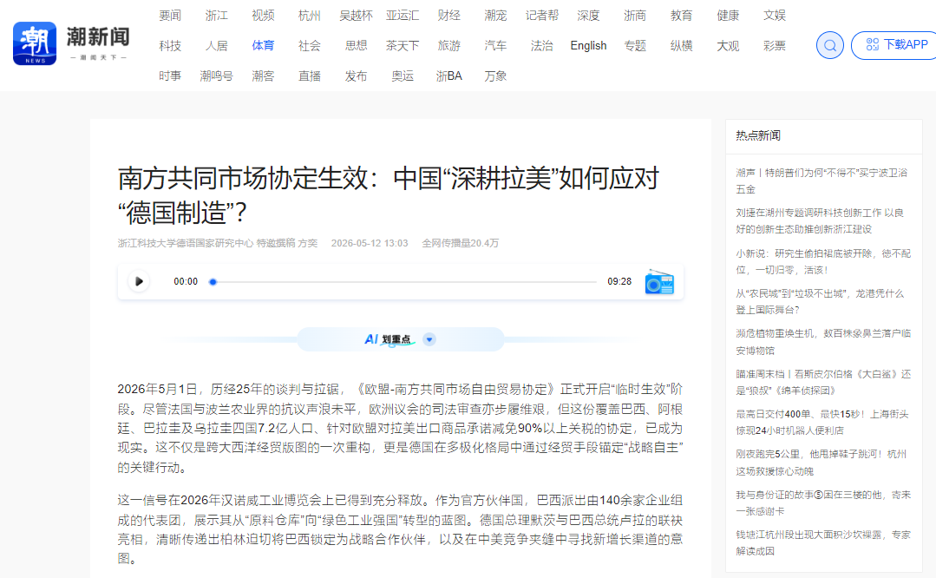Go to the 财经 section

coord(448,16)
